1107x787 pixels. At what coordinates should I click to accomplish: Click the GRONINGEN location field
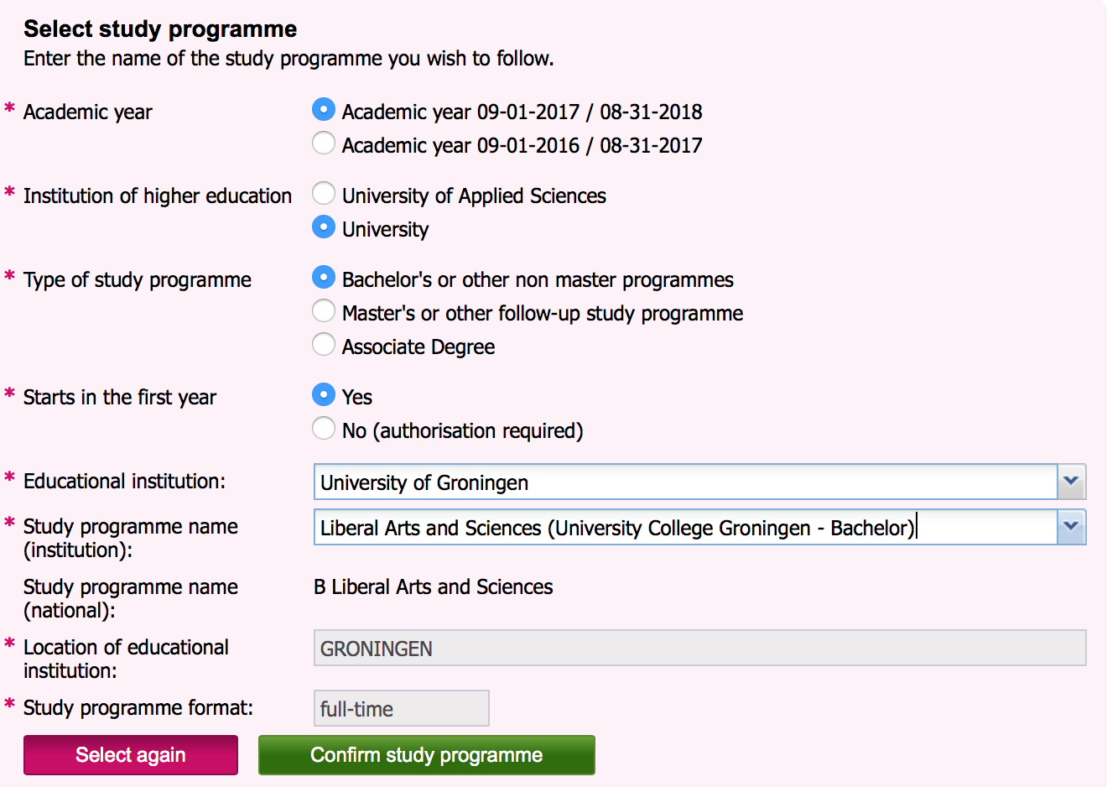pos(699,648)
